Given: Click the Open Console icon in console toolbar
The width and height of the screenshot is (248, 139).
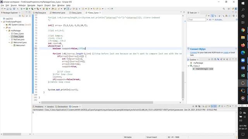Looking at the screenshot, I should coord(228,107).
